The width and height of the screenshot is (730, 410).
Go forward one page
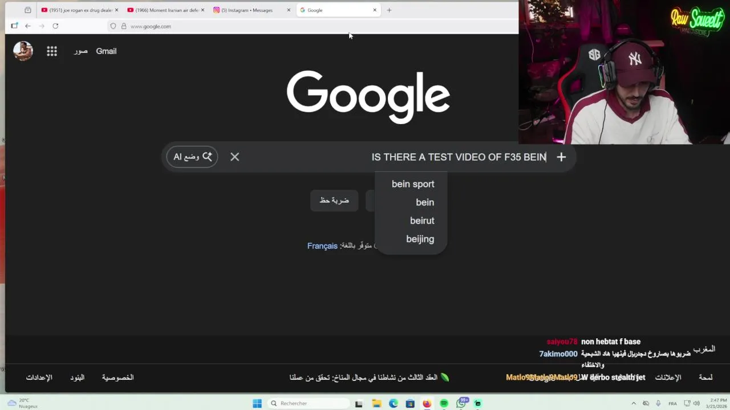click(x=42, y=26)
